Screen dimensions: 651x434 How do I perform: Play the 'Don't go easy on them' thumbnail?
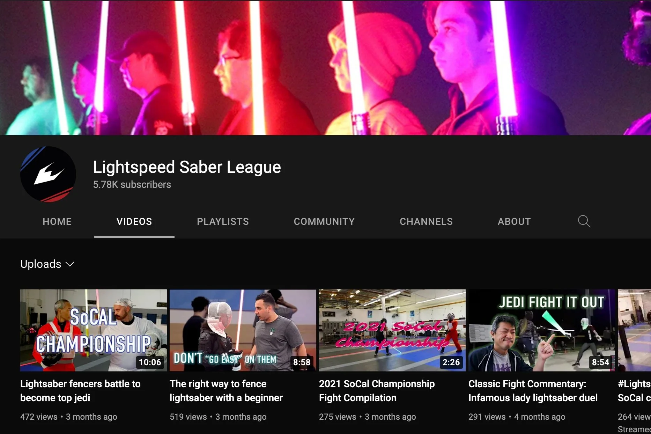pos(243,330)
